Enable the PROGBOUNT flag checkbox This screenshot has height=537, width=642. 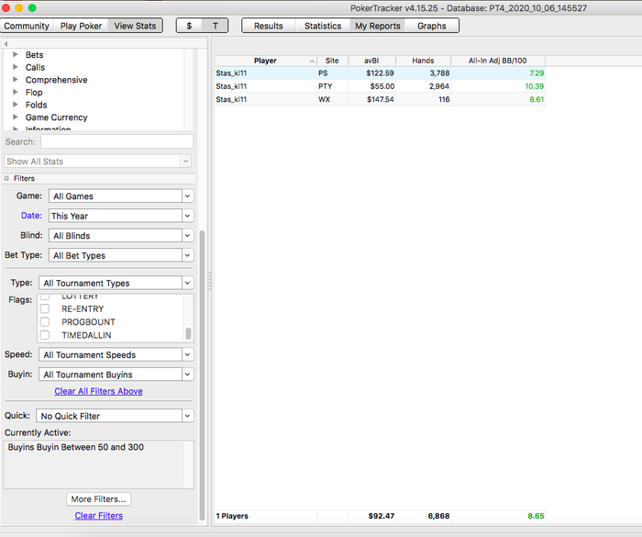point(45,322)
